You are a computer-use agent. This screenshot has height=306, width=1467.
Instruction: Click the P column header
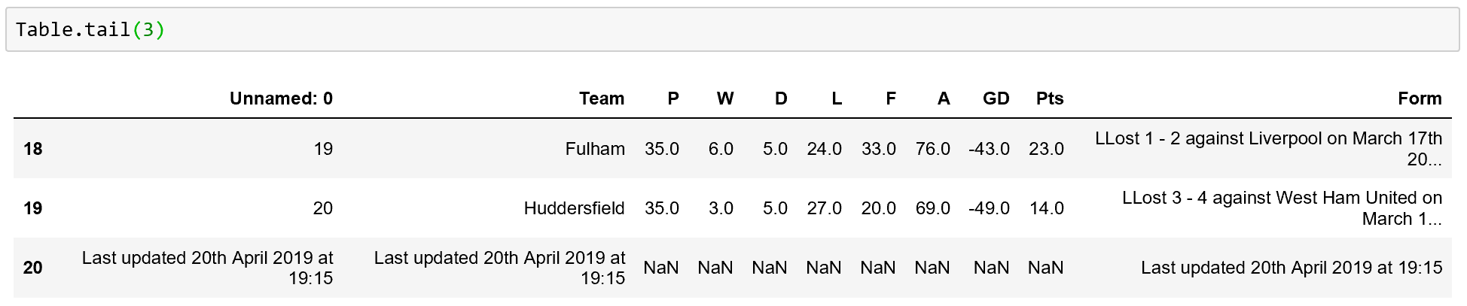tap(673, 98)
